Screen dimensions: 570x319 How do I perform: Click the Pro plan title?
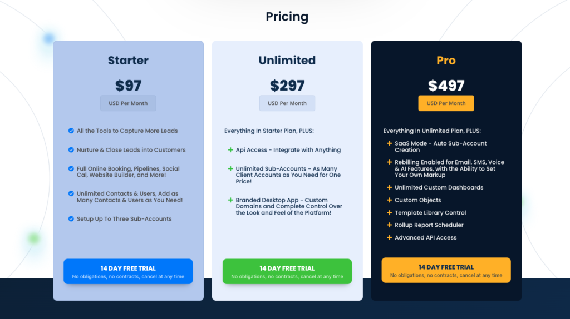point(446,60)
